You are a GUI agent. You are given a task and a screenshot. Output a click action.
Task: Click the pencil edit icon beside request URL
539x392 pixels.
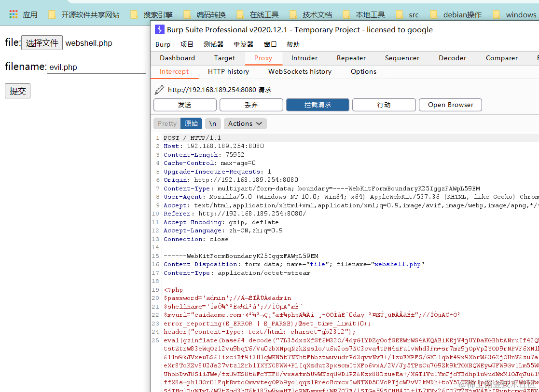coord(159,90)
